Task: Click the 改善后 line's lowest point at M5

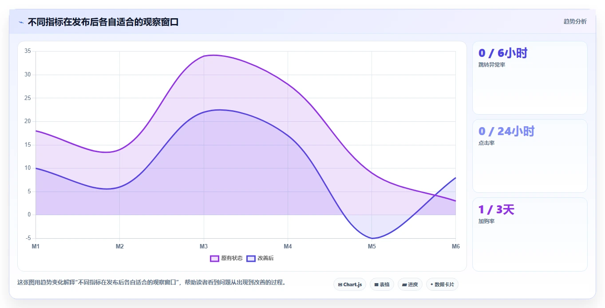Action: click(x=372, y=238)
